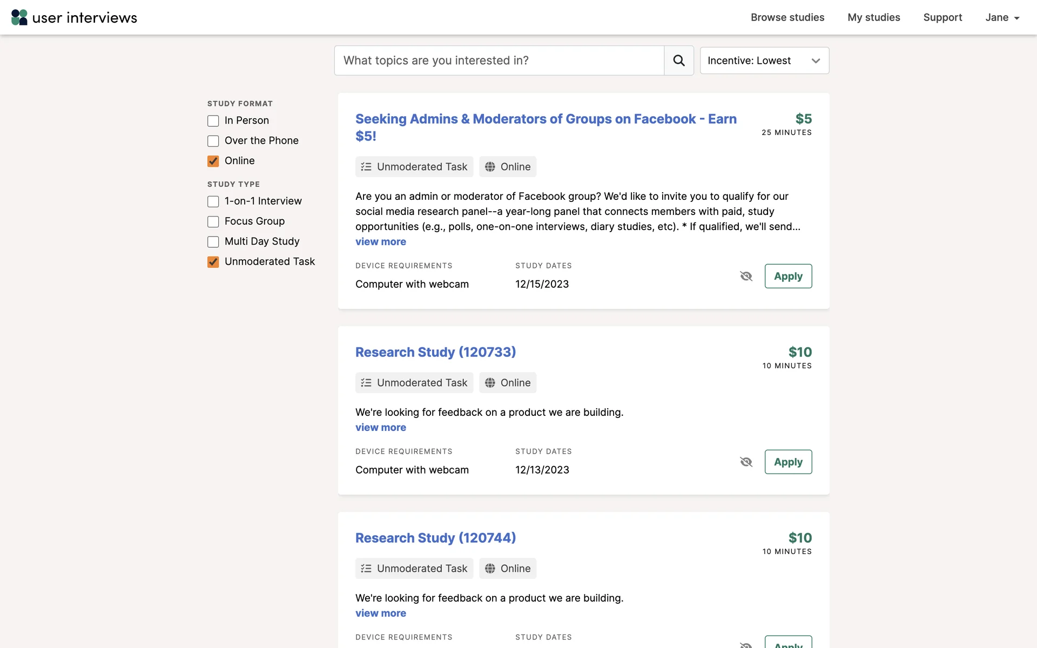Expand the Jane account menu
This screenshot has height=648, width=1037.
[1002, 17]
